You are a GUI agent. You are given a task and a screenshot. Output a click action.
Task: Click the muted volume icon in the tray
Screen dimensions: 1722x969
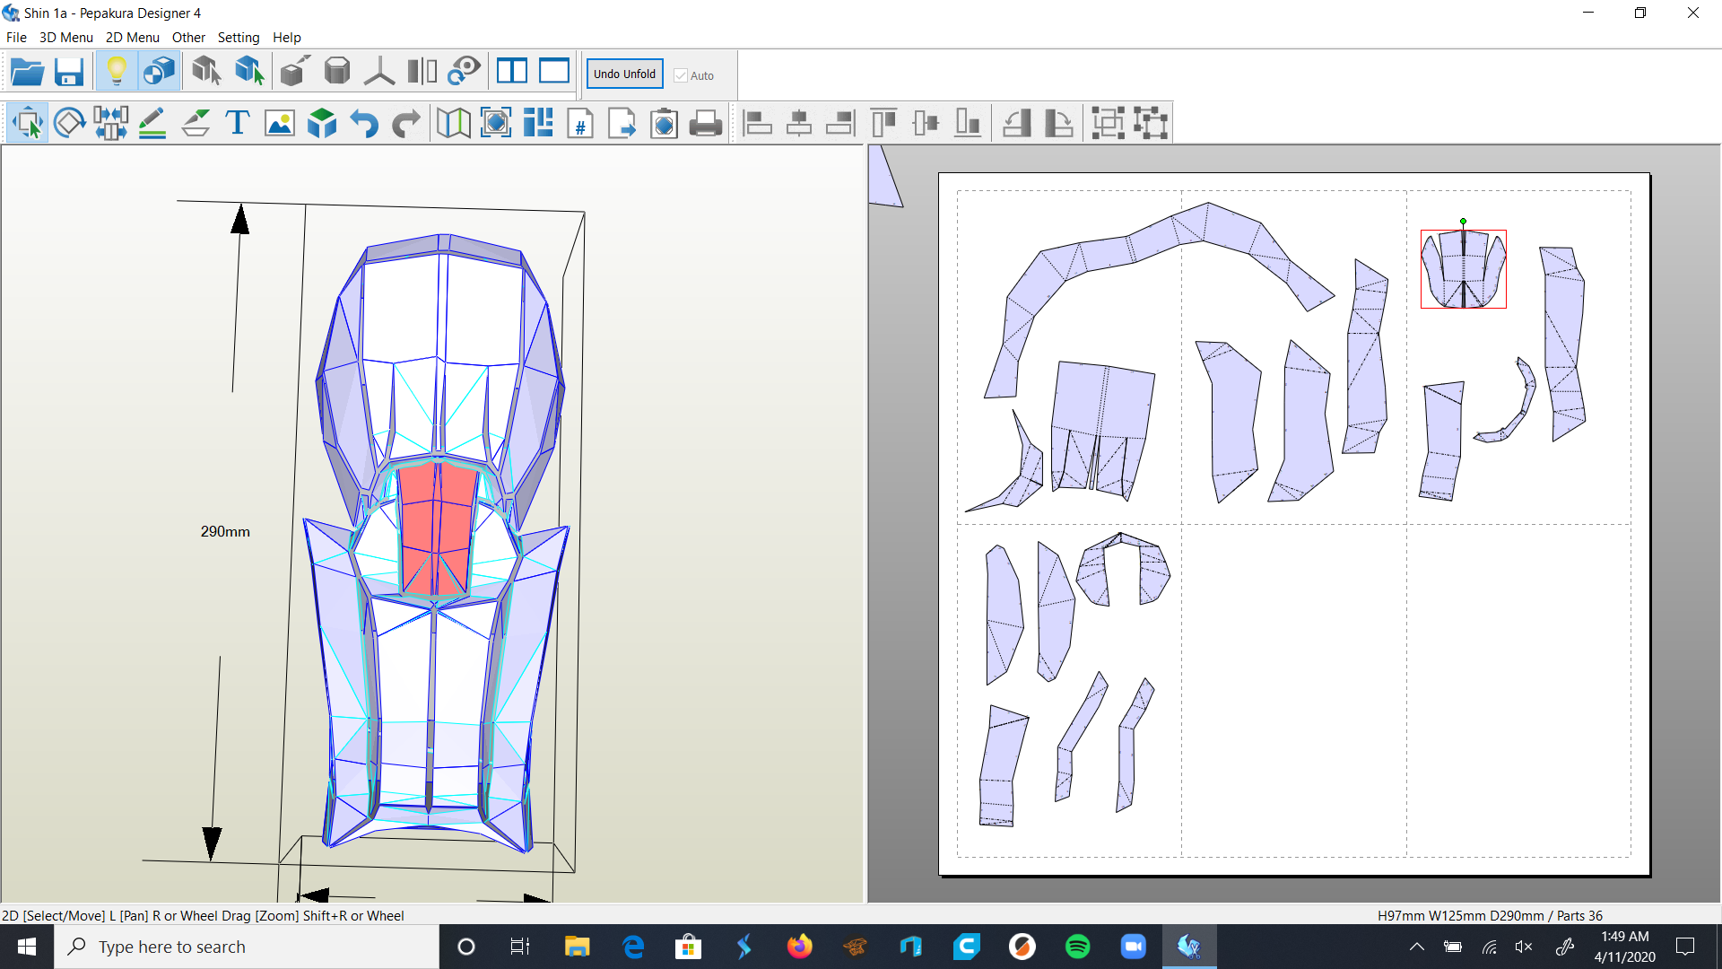coord(1524,947)
